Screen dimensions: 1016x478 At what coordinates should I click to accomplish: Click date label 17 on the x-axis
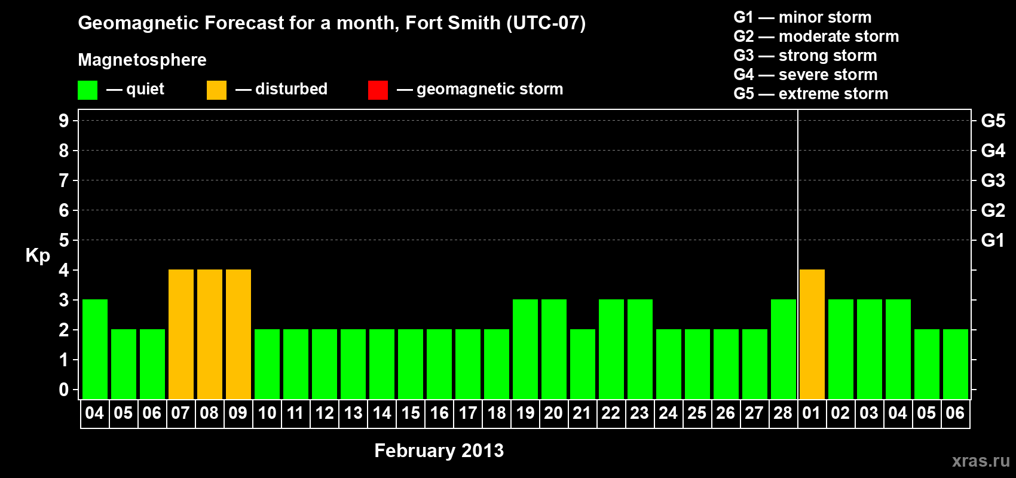coord(468,413)
